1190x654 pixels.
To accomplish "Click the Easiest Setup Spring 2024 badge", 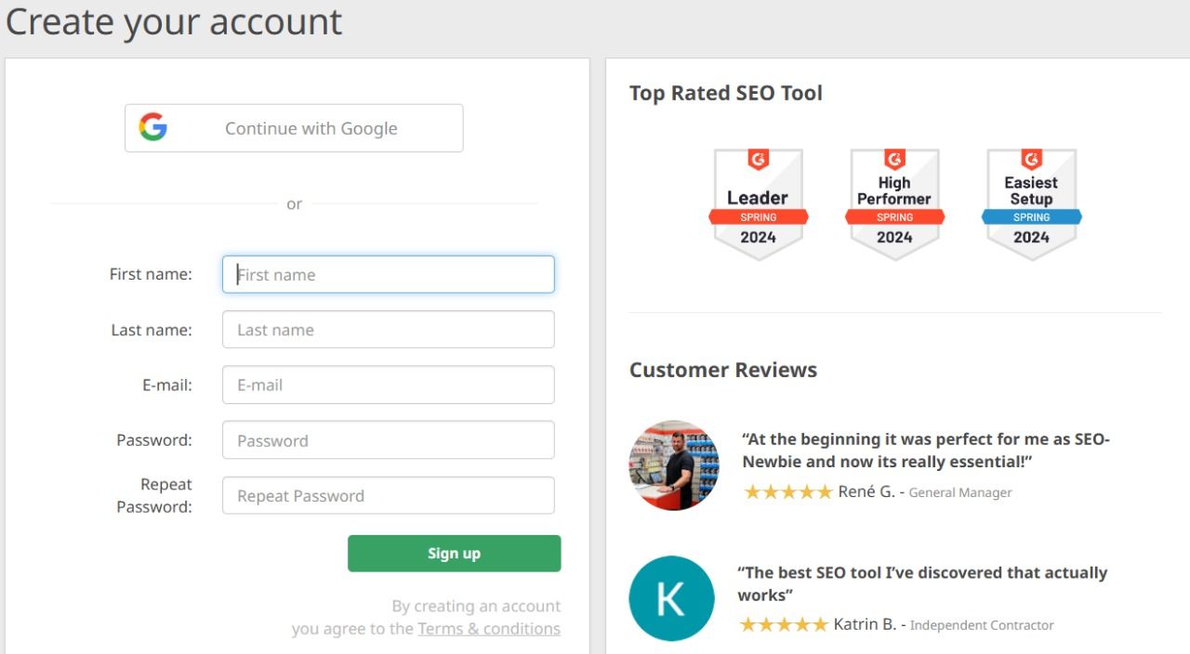I will click(x=1031, y=204).
